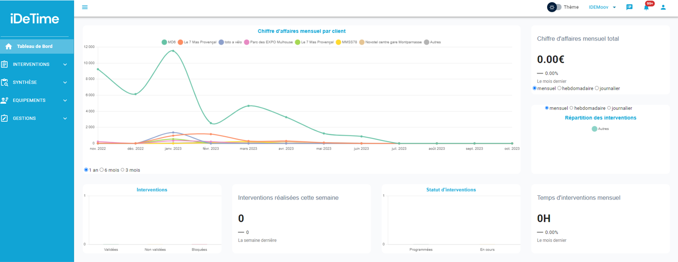This screenshot has height=262, width=678.
Task: Open EQUIPEMENTS sidebar menu item
Action: click(37, 100)
